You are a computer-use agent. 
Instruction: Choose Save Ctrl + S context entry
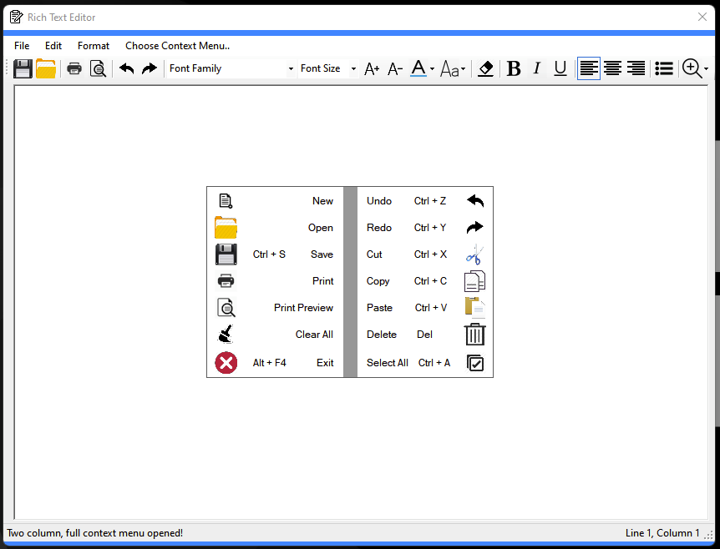coord(275,254)
